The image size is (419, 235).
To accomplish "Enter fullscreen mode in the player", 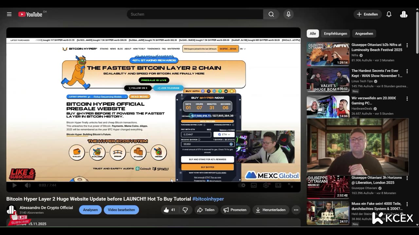I will pos(290,185).
